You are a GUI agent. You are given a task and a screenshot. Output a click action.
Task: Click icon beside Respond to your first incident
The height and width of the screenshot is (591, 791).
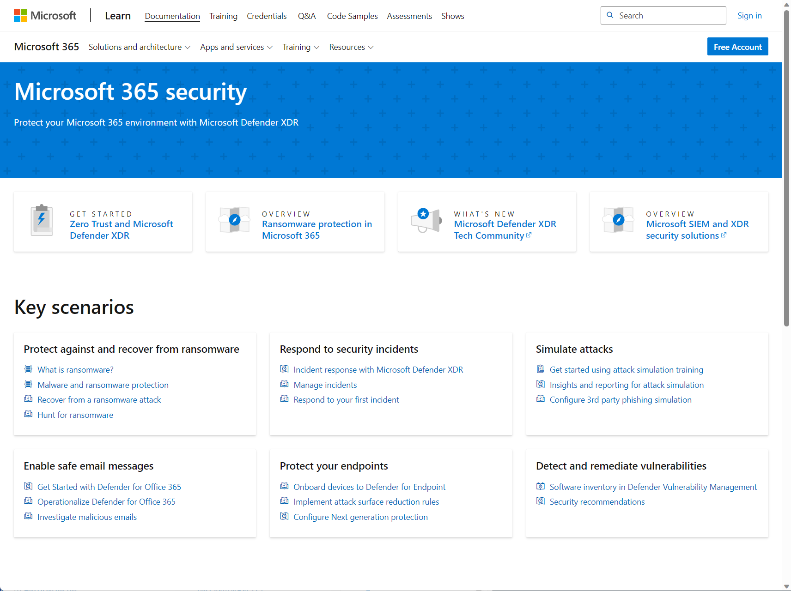pos(284,399)
